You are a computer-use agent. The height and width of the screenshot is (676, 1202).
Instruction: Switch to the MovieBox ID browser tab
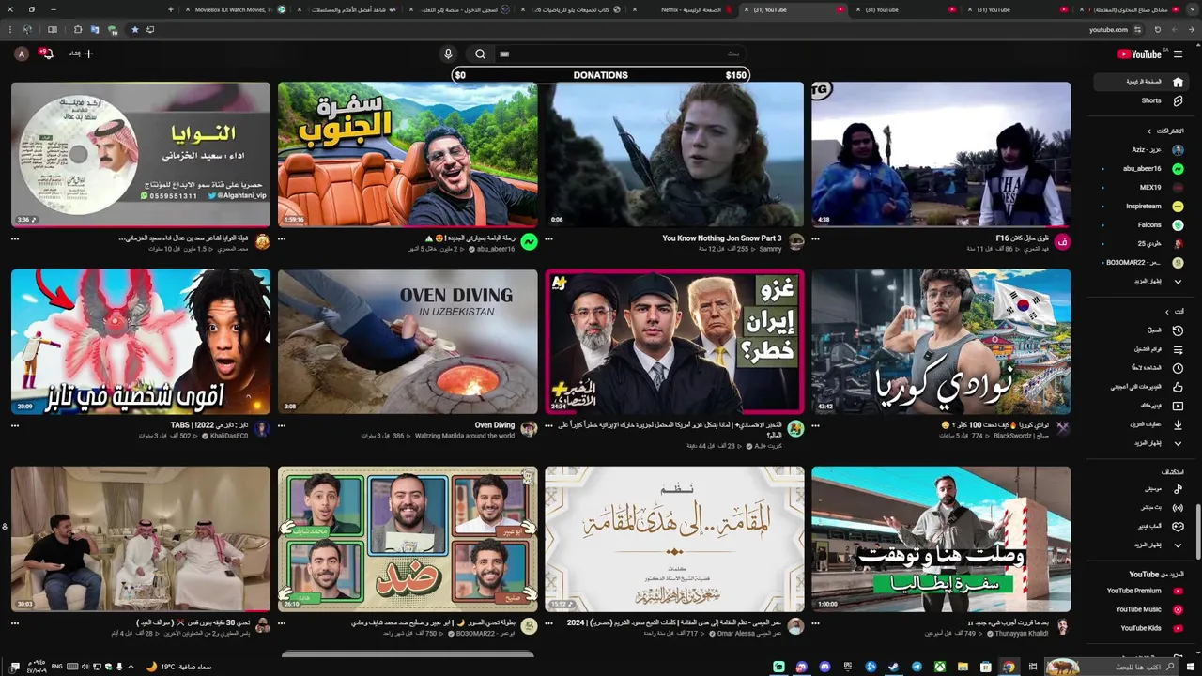click(233, 9)
